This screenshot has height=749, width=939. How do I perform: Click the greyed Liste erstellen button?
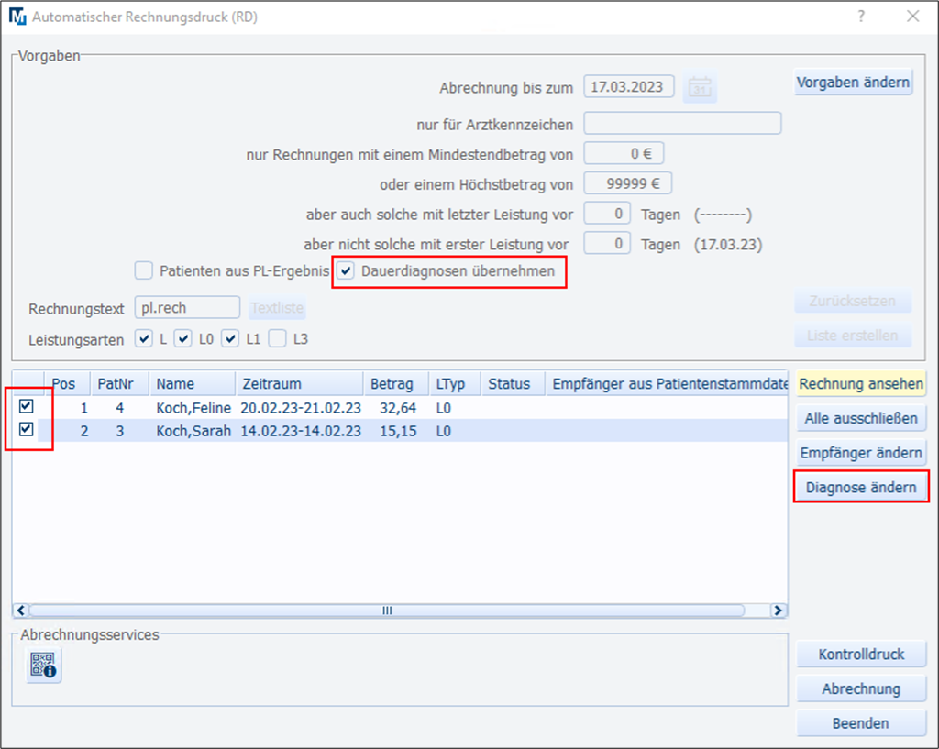(853, 336)
